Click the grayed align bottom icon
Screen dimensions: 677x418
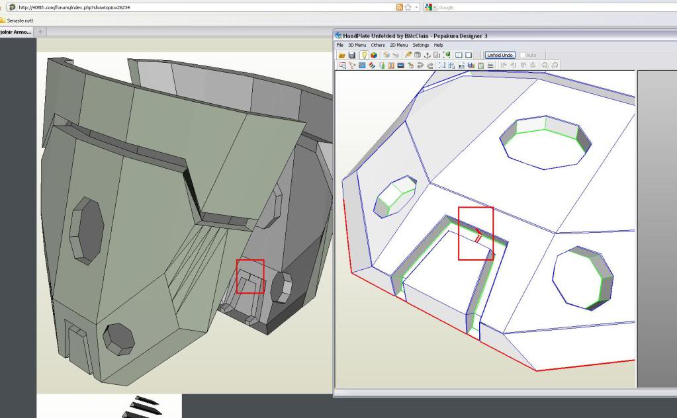point(532,65)
